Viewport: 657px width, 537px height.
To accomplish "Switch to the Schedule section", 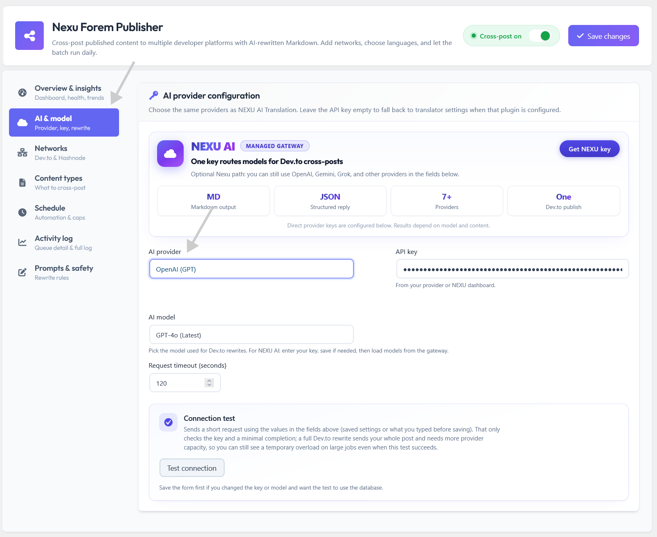I will 64,212.
